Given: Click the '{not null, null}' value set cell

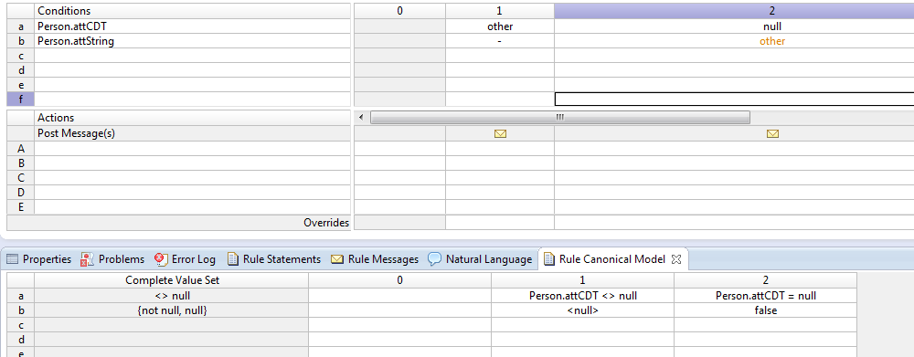Looking at the screenshot, I should pyautogui.click(x=172, y=310).
